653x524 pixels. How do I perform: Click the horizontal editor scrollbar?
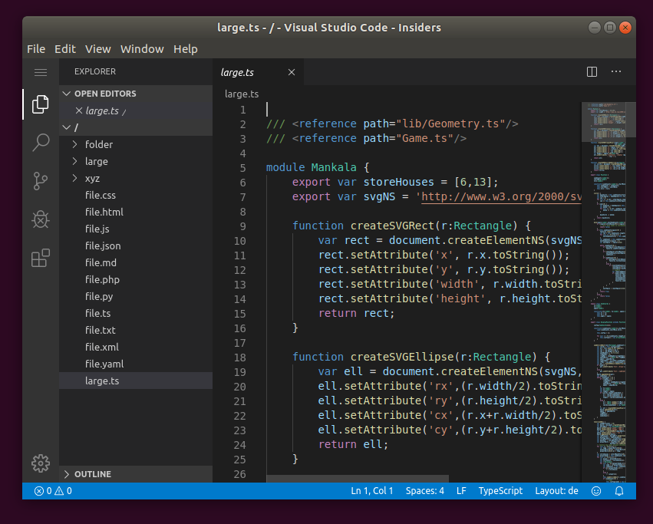tap(358, 479)
